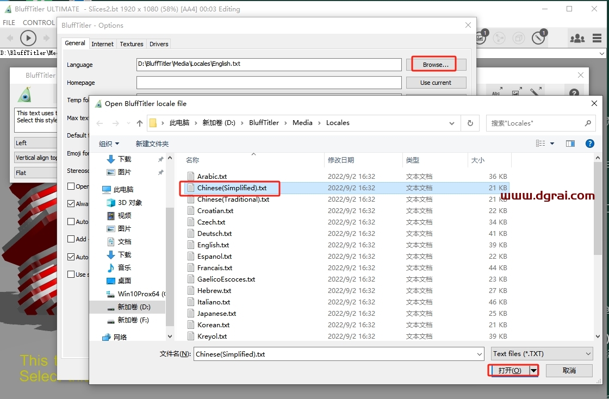Open the Vertical align top dropdown
Screen dimensions: 609x399
(x=36, y=158)
